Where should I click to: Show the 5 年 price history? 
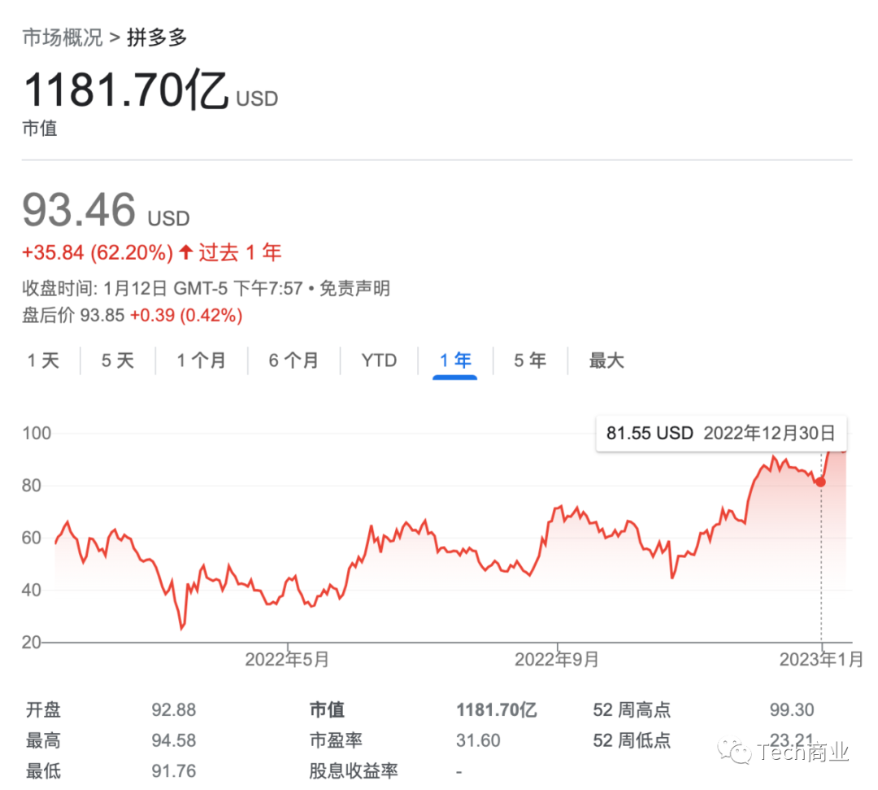coord(529,360)
